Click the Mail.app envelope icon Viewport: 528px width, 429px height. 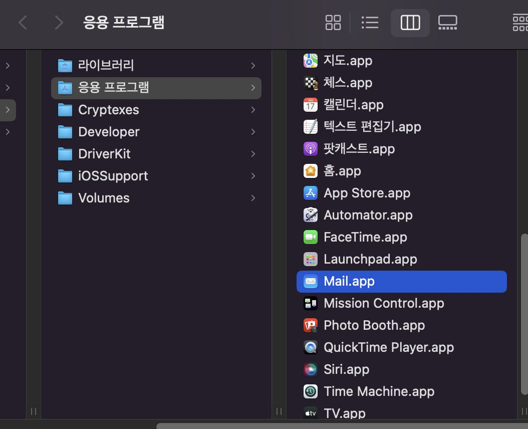[x=311, y=281]
